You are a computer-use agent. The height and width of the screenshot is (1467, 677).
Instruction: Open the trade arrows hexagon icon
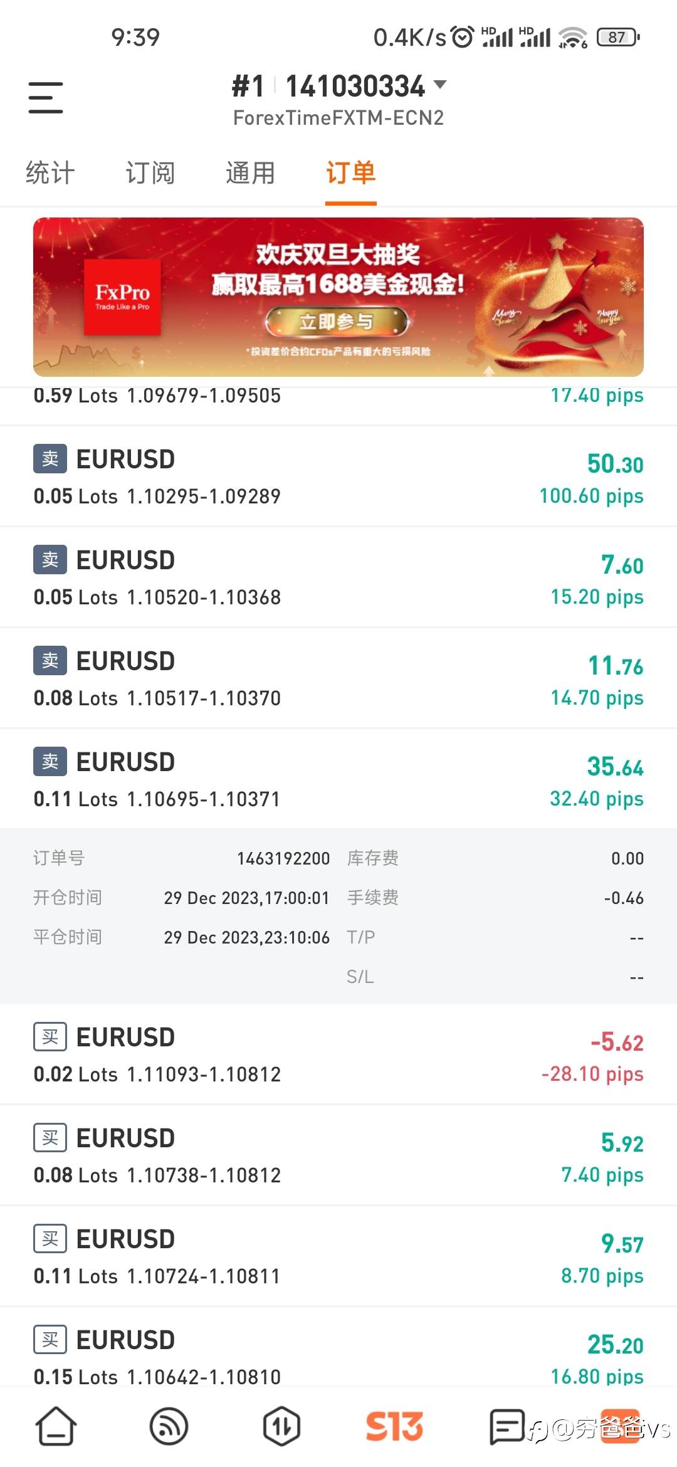pyautogui.click(x=281, y=1426)
